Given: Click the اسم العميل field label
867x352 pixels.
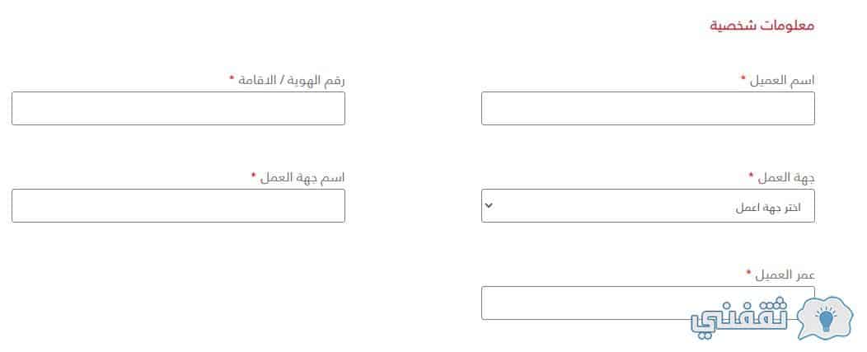Looking at the screenshot, I should 782,80.
